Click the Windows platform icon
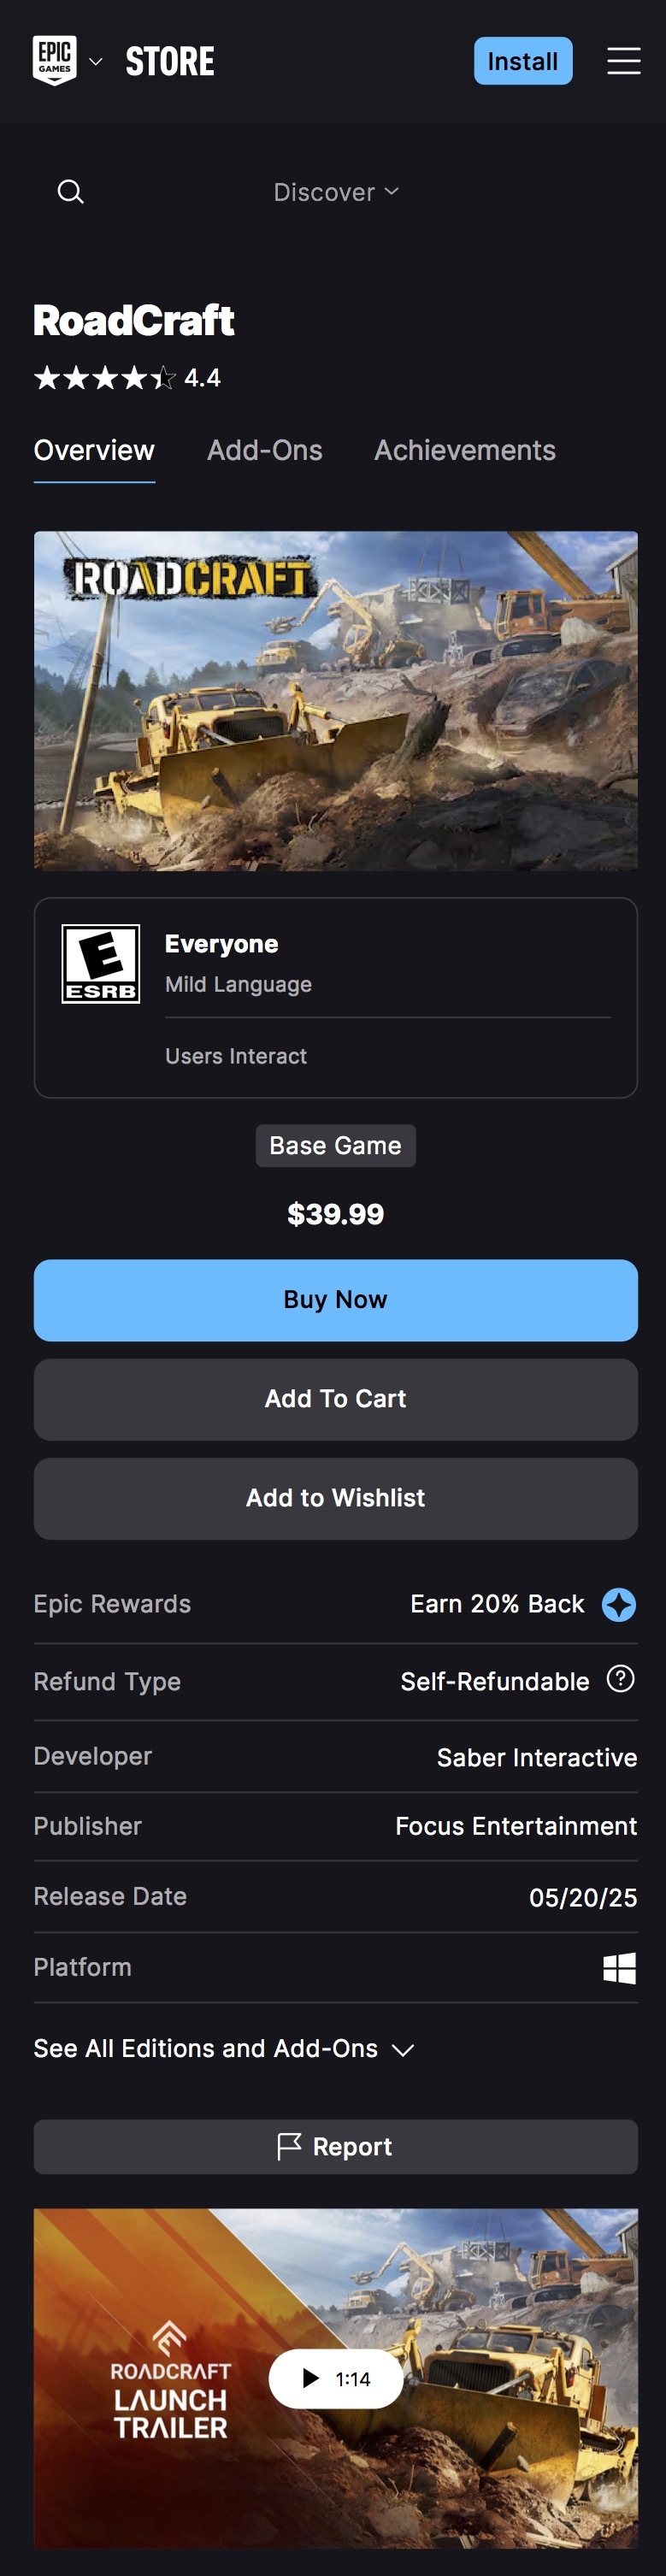The width and height of the screenshot is (666, 2576). tap(619, 1967)
